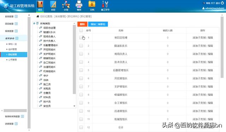
Task: Click the main content vertical scrollbar
Action: [x=222, y=47]
